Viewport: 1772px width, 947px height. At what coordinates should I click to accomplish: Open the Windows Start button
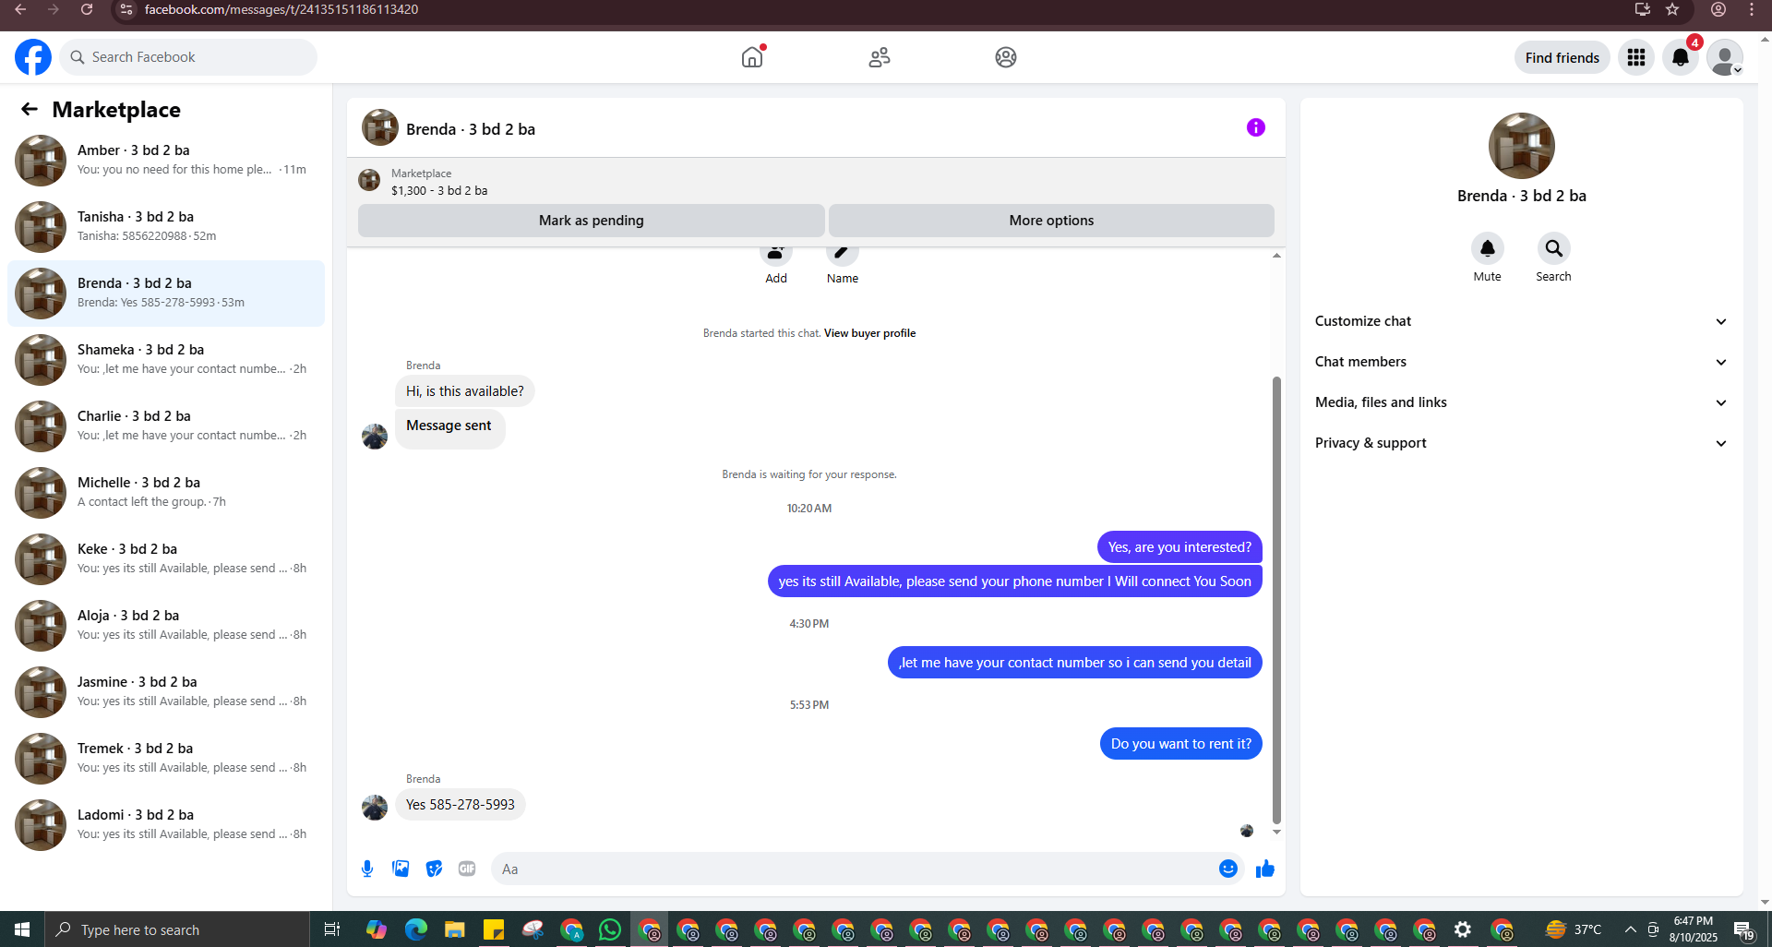pos(22,929)
